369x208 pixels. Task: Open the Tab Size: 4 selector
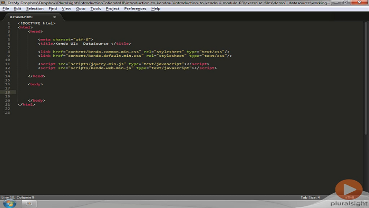coord(310,197)
